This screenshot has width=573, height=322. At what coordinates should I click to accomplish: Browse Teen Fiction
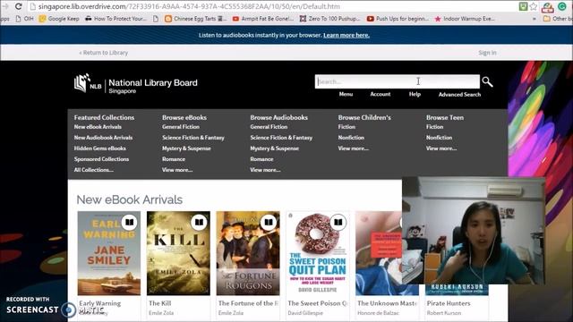pos(434,127)
